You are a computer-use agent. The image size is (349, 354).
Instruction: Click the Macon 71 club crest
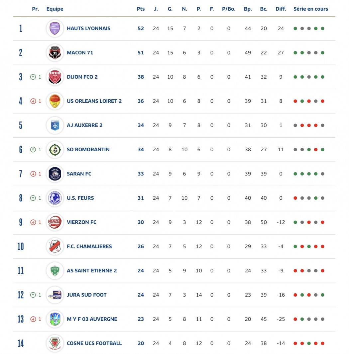pos(55,53)
